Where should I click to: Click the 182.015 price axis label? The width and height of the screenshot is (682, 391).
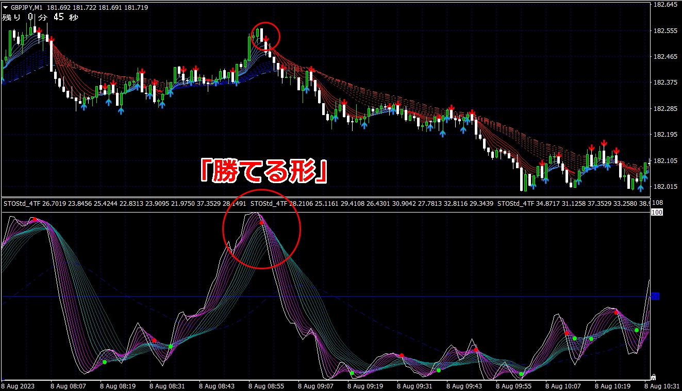point(665,187)
